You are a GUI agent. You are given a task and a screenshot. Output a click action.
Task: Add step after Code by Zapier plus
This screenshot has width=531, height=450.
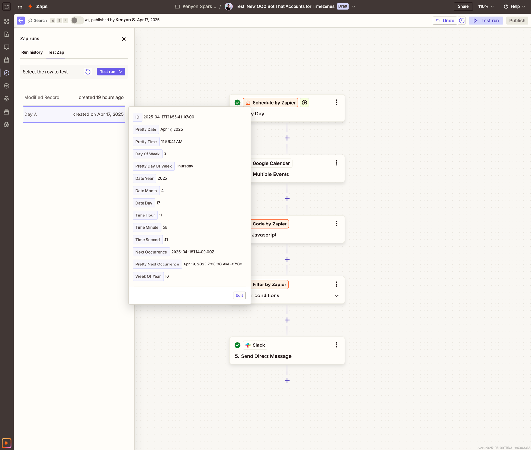click(x=287, y=259)
